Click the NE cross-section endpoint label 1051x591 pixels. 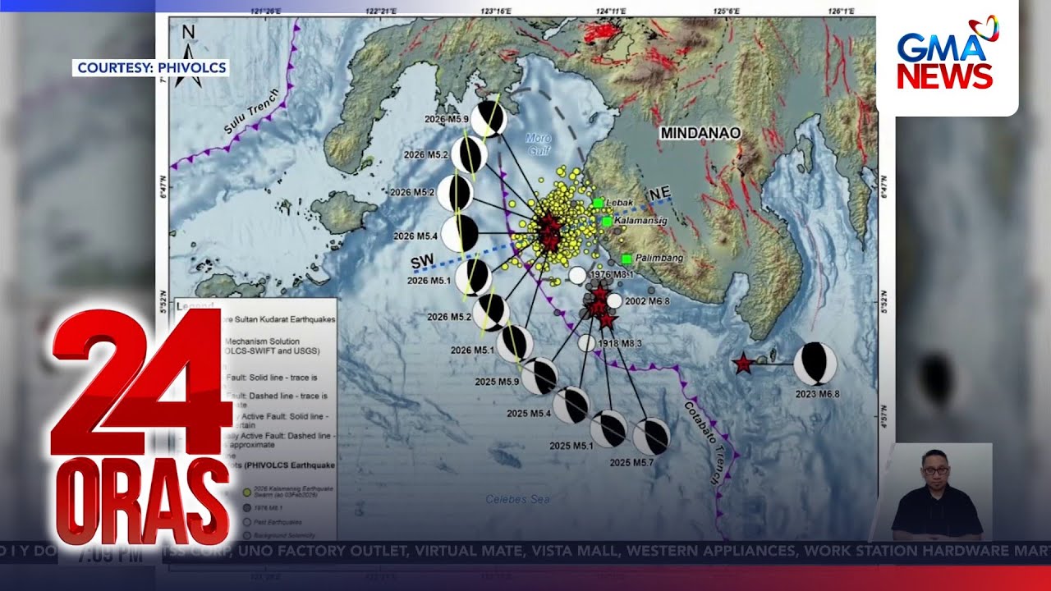659,194
